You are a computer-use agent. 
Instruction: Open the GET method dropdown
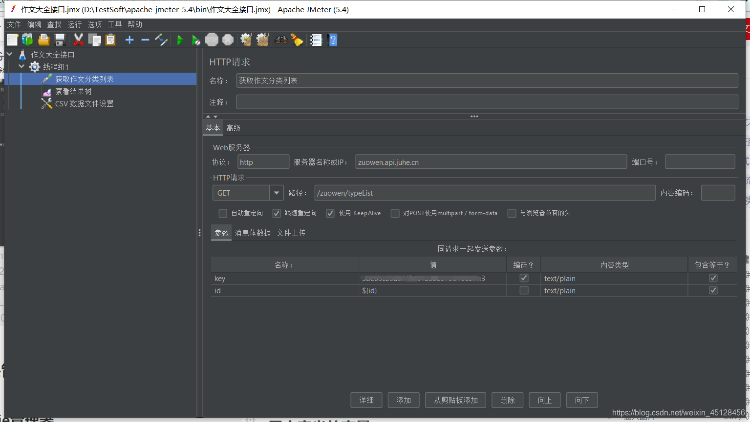click(277, 193)
